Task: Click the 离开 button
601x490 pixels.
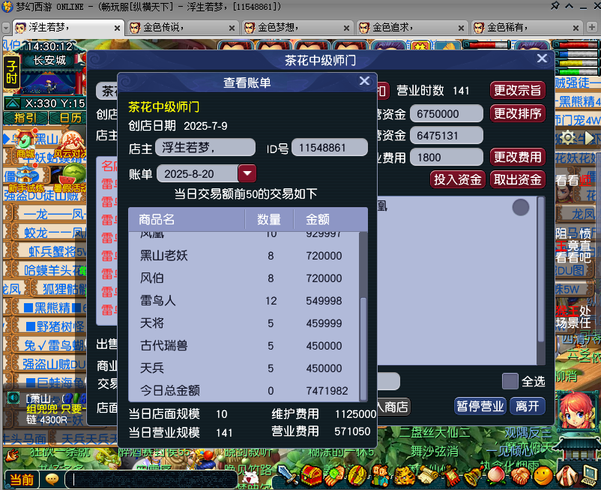Action: [x=528, y=406]
